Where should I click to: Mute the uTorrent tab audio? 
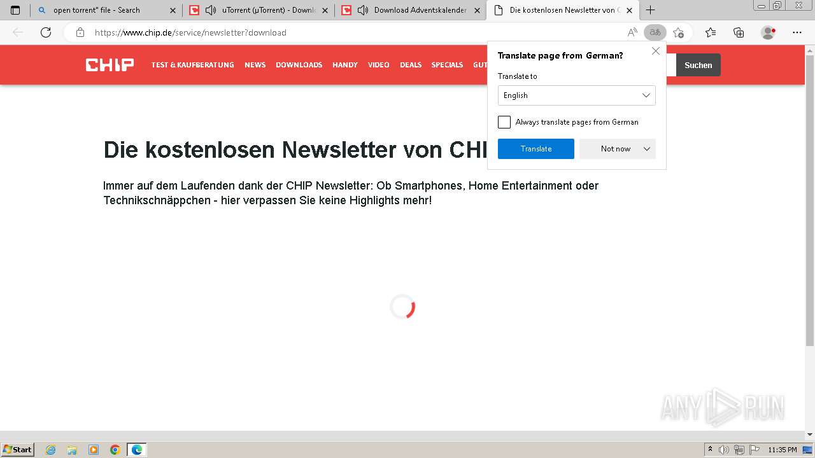pyautogui.click(x=211, y=10)
